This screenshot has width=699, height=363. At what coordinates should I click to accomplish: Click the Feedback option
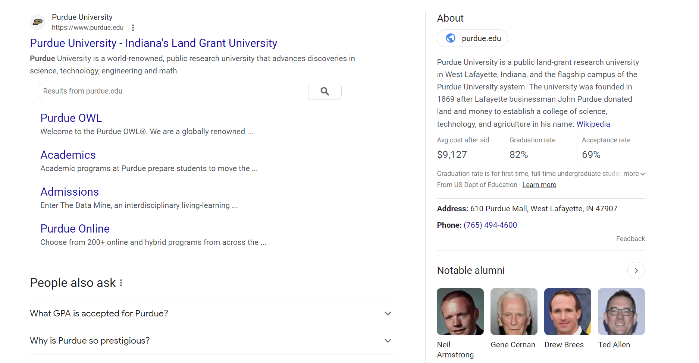tap(630, 239)
